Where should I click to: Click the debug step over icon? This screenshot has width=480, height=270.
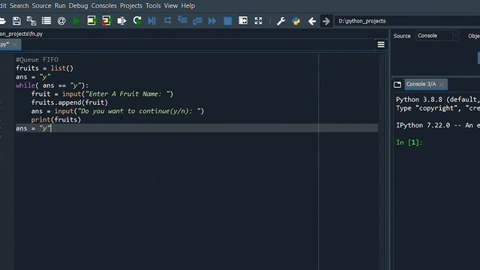pos(167,20)
